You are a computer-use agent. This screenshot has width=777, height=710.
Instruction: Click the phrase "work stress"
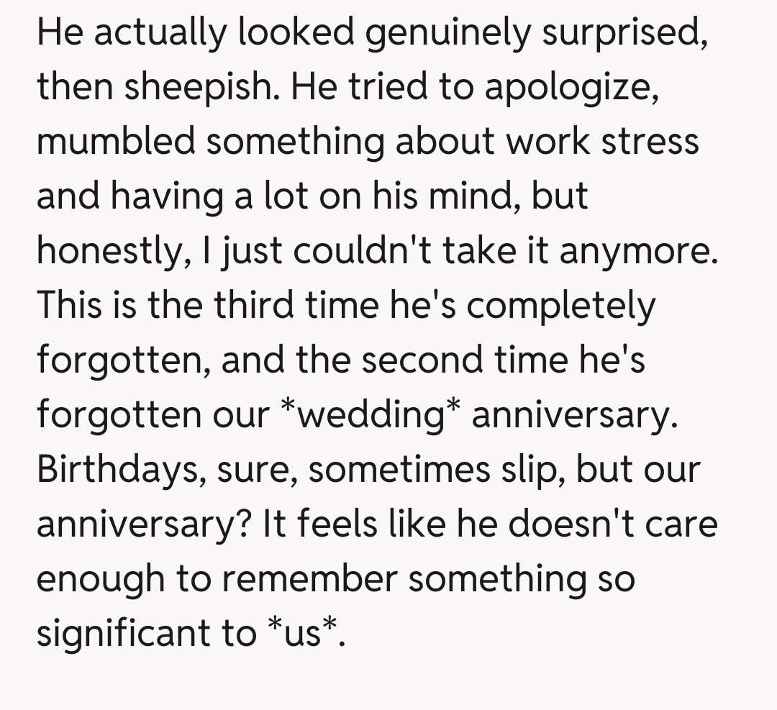click(x=602, y=141)
